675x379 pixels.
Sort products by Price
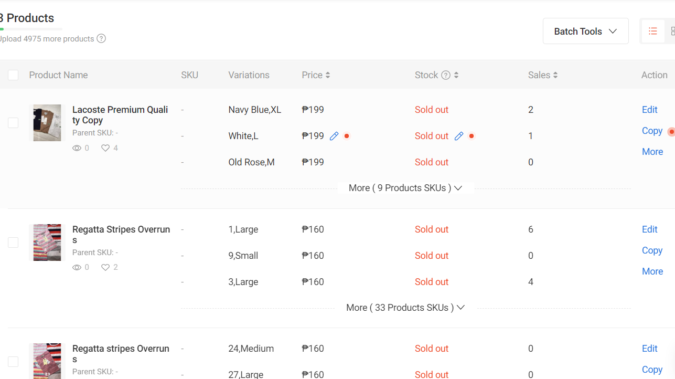[x=327, y=75]
